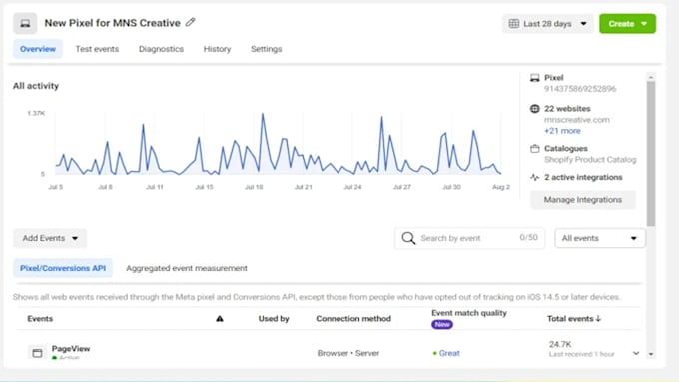Open the Add Events dropdown

pyautogui.click(x=50, y=238)
